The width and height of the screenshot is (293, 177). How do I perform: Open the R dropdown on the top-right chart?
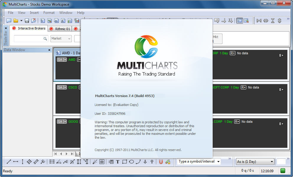pyautogui.click(x=232, y=53)
